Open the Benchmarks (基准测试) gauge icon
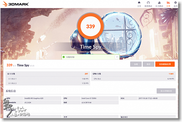This screenshot has height=122, width=182. click(148, 3)
